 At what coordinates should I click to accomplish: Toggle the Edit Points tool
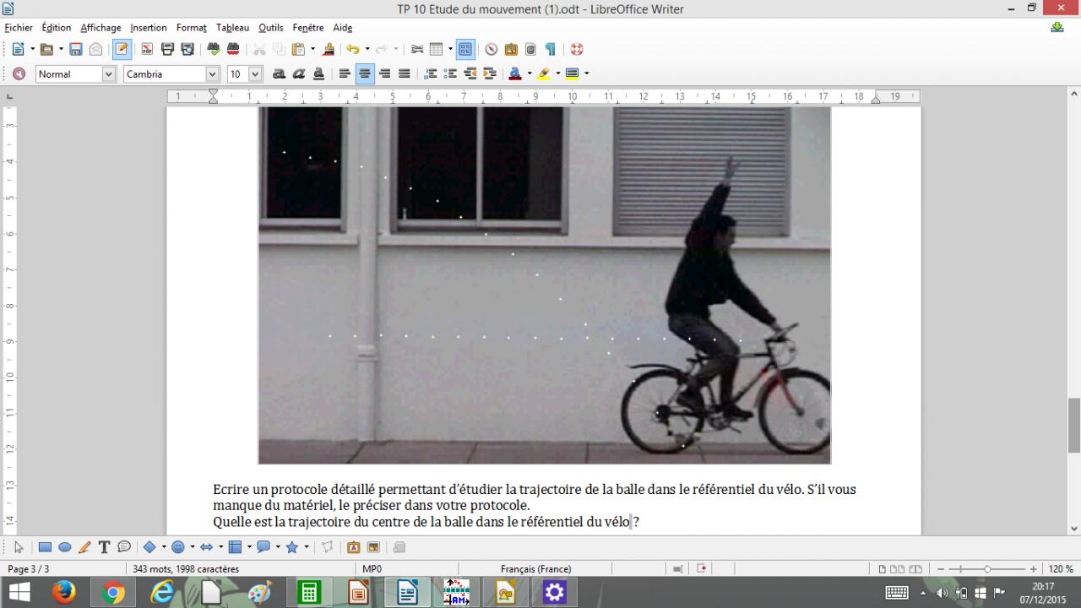tap(328, 547)
